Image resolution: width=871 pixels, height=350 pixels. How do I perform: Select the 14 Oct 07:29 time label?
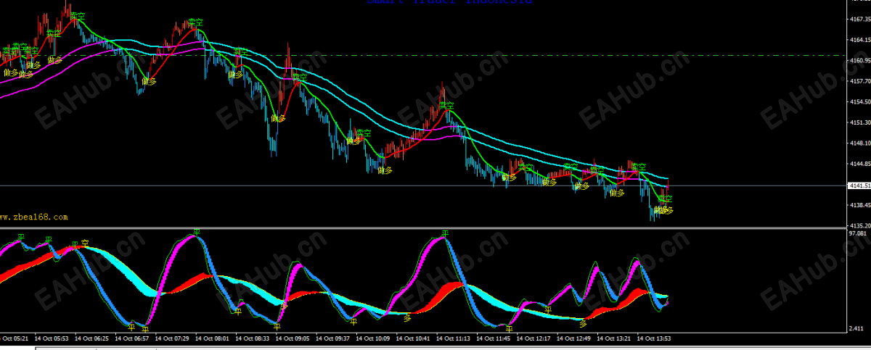click(x=173, y=338)
